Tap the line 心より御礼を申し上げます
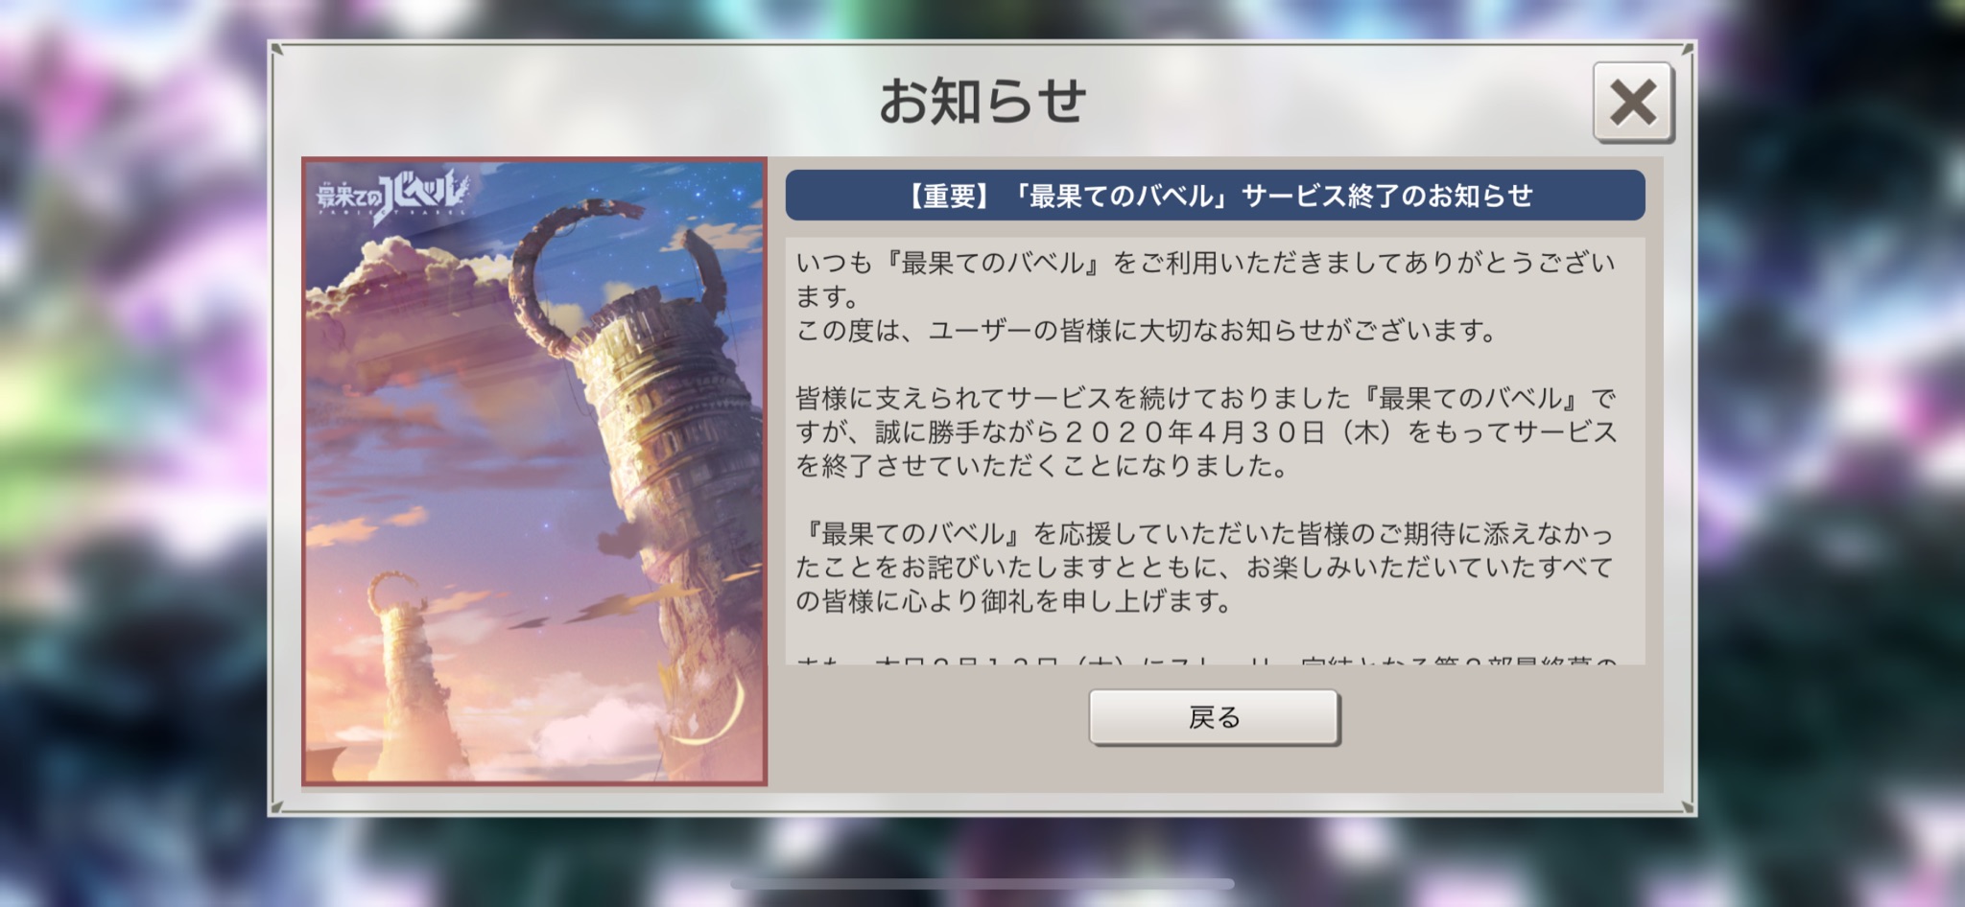This screenshot has height=907, width=1965. click(1013, 601)
